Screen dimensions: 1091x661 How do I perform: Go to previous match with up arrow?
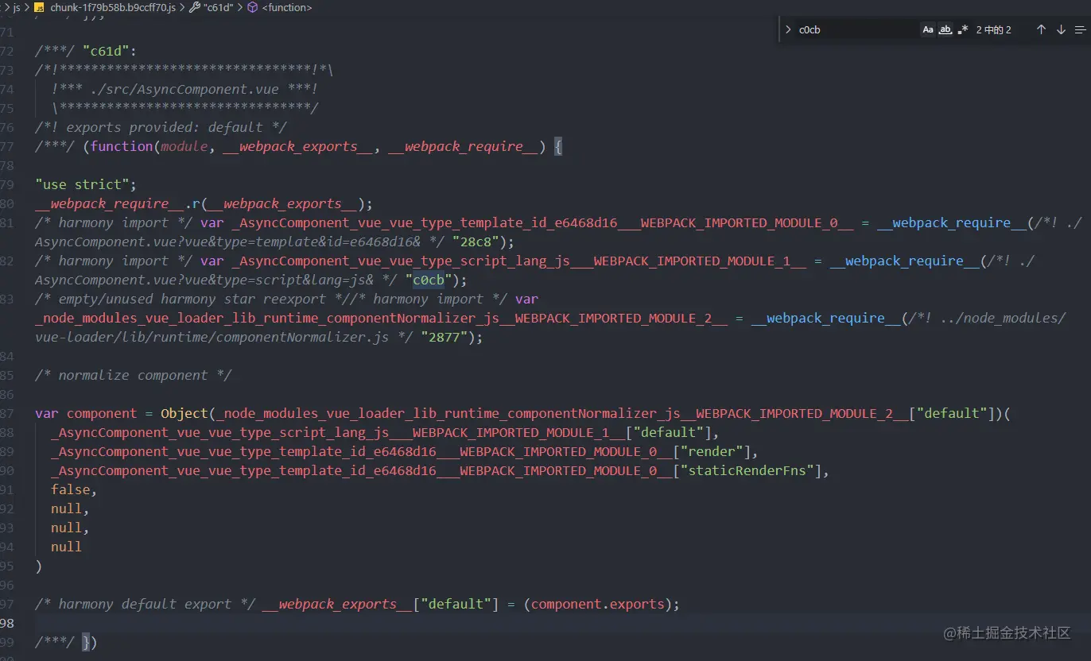(x=1041, y=29)
